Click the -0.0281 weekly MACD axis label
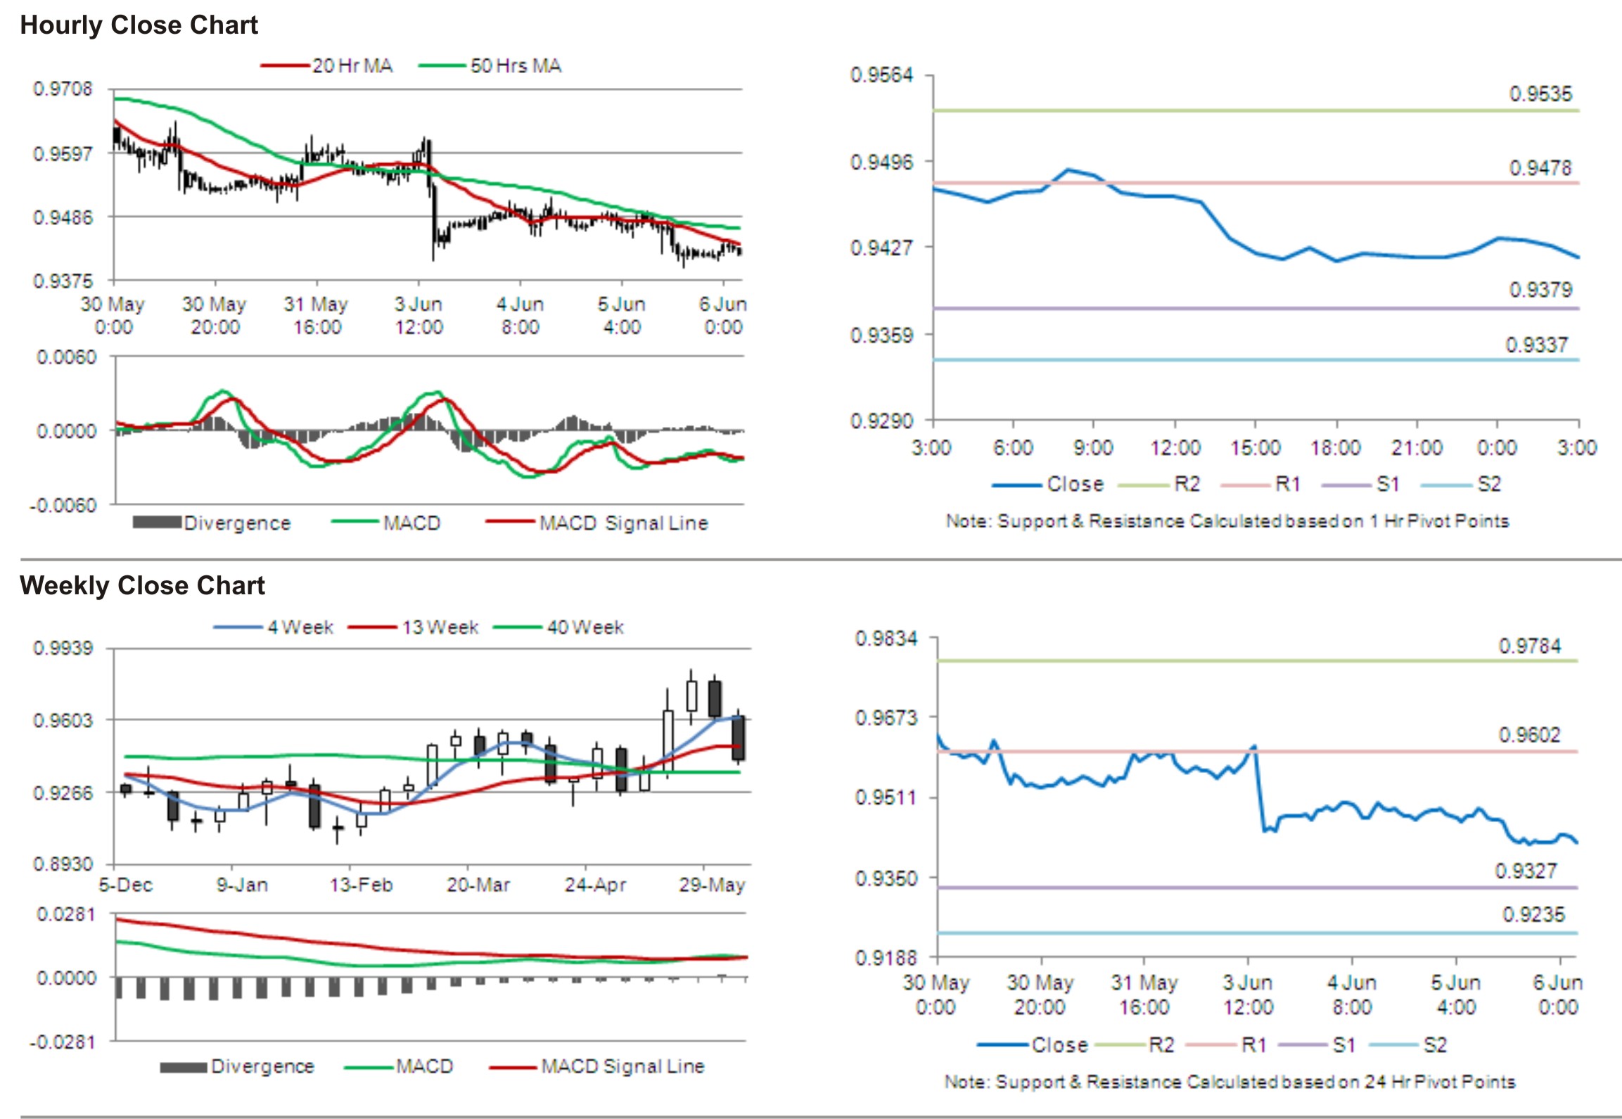The height and width of the screenshot is (1119, 1622). tap(63, 1042)
